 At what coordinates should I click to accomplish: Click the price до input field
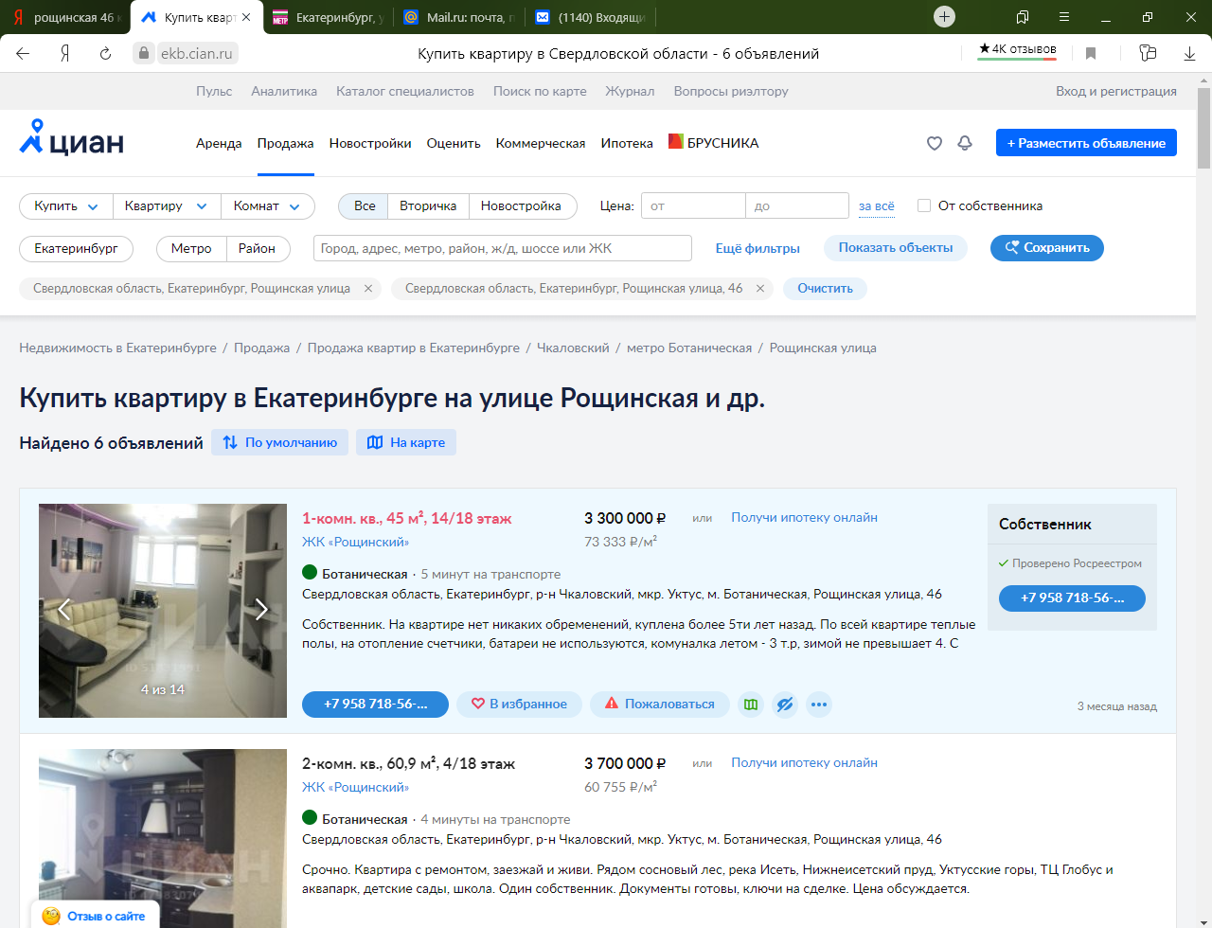pos(797,205)
